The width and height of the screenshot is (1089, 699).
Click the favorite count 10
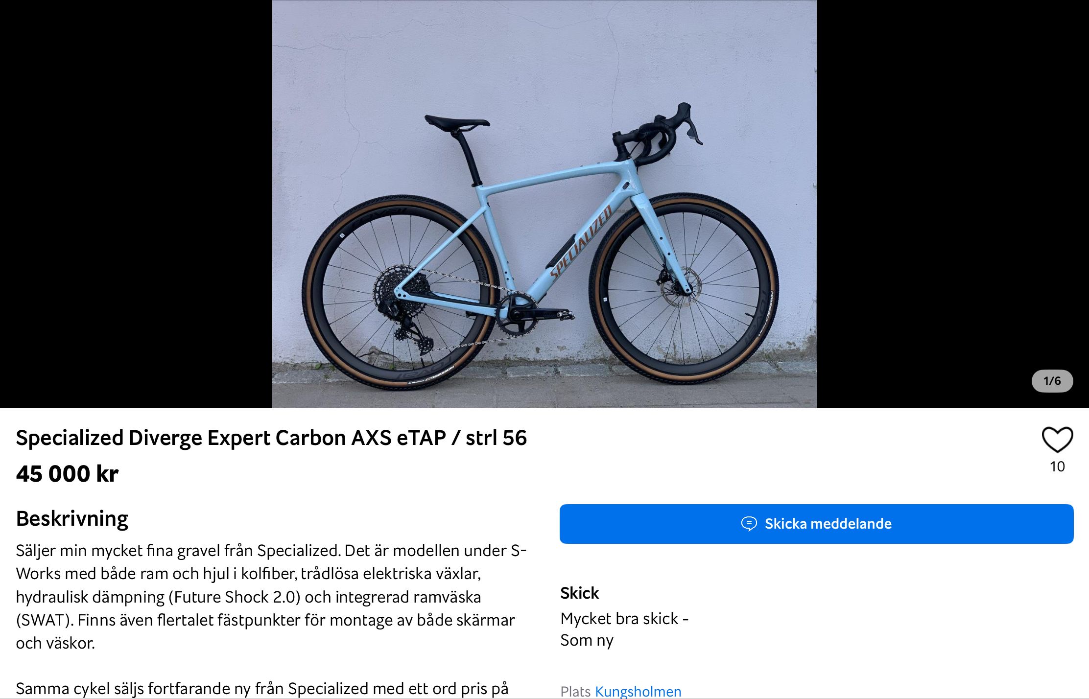[x=1057, y=466]
